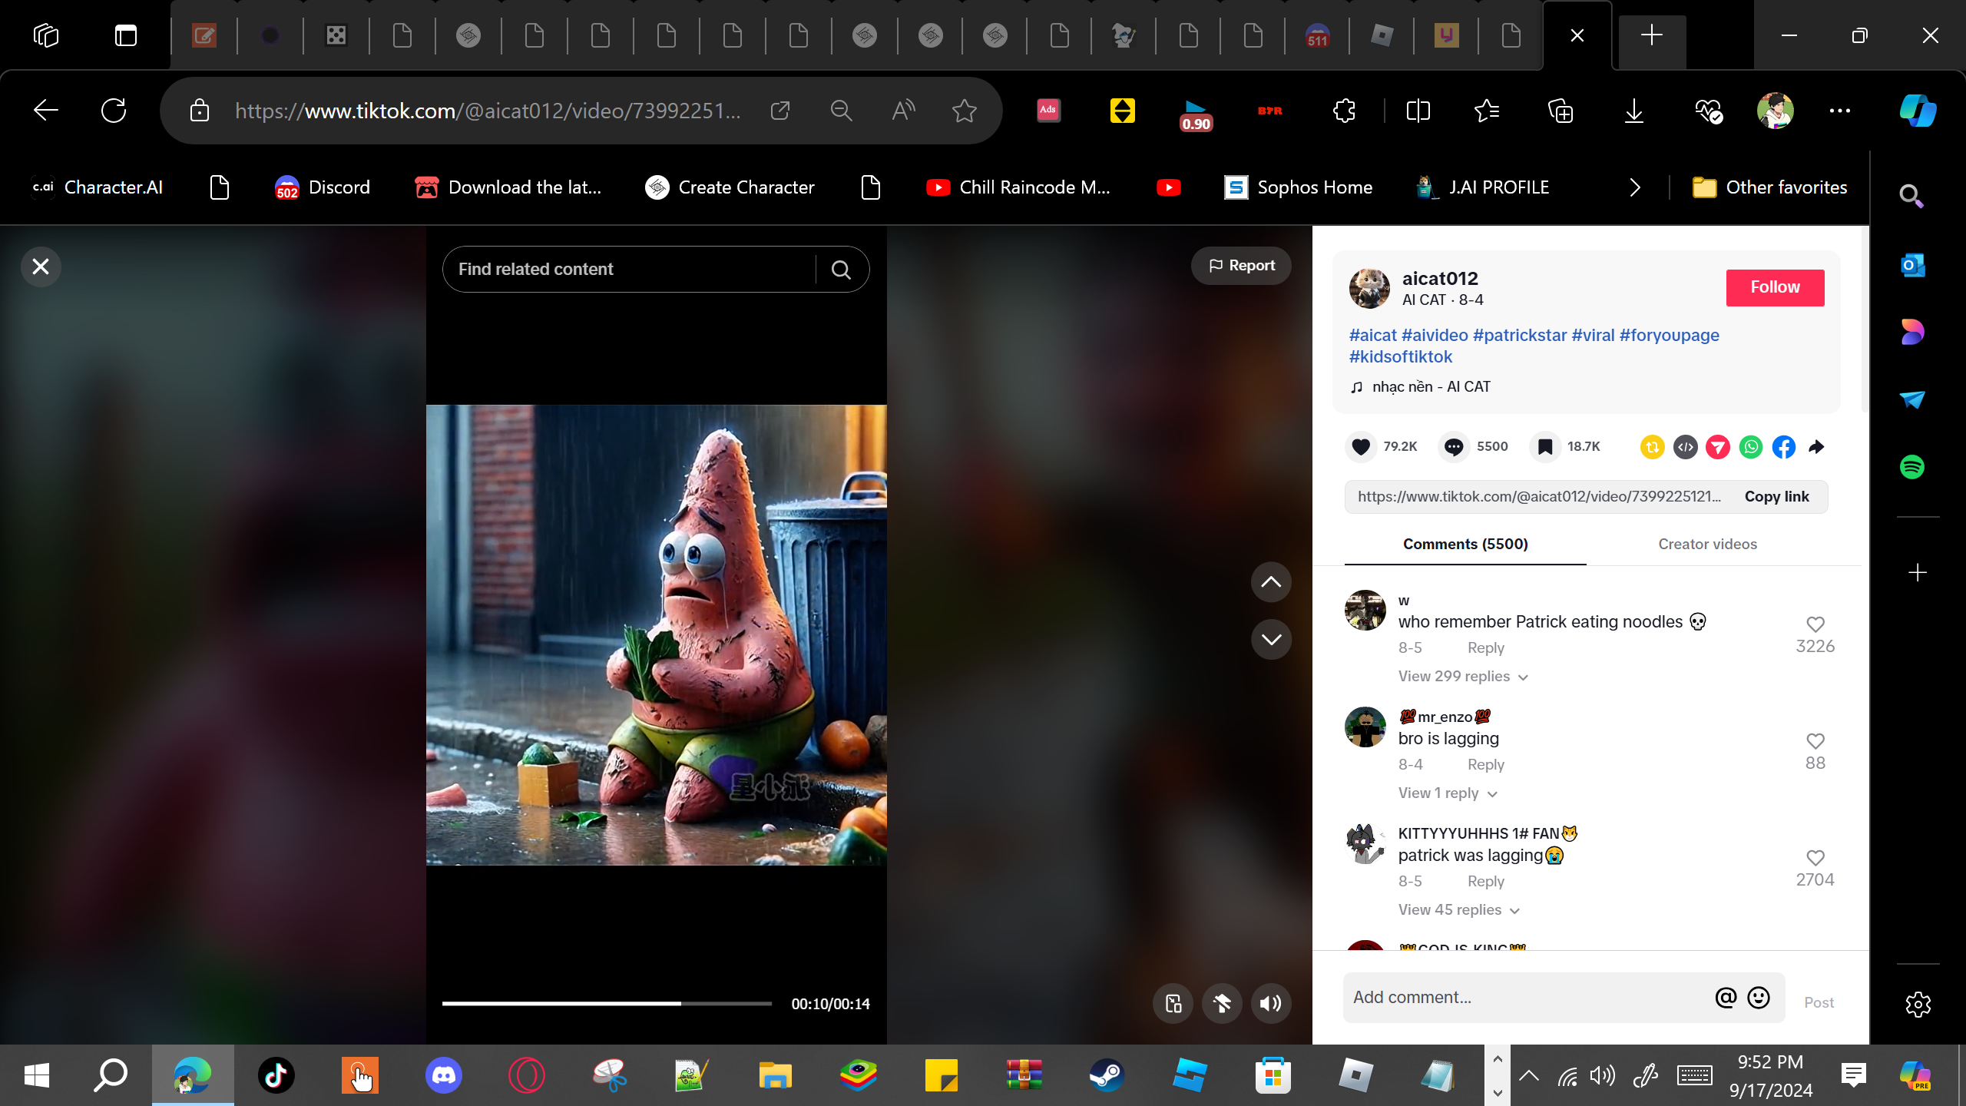The image size is (1966, 1106).
Task: Click the Copy link button
Action: coord(1776,496)
